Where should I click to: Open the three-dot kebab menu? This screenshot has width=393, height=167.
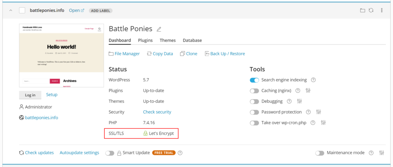point(382,10)
